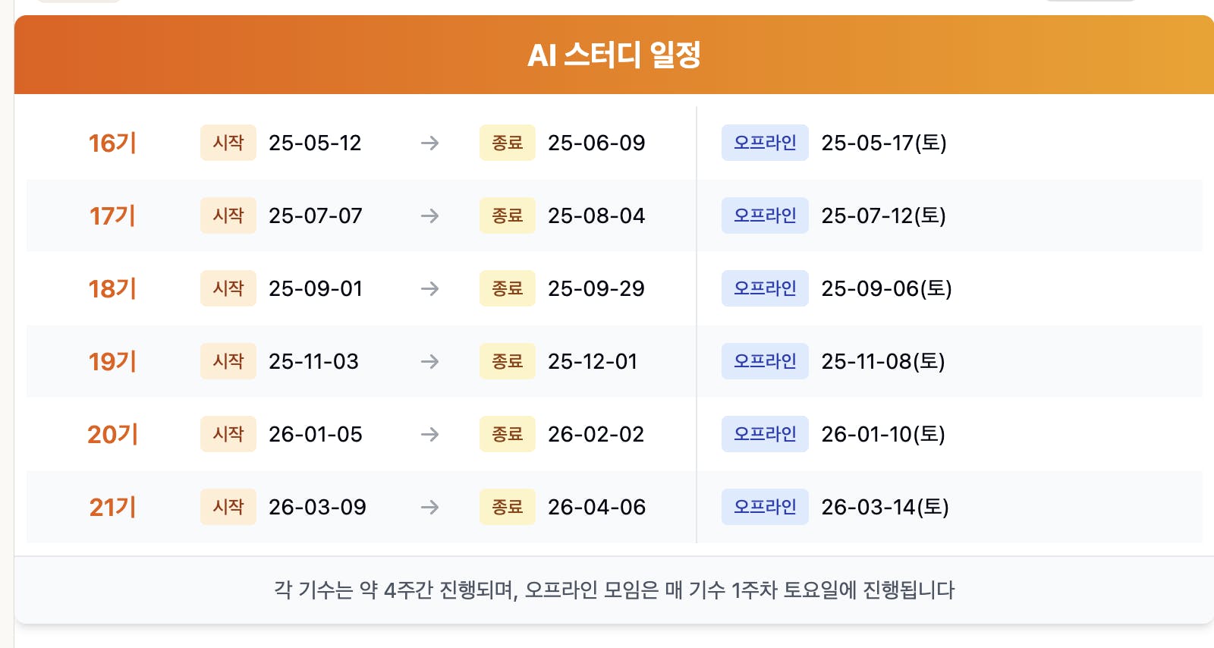The height and width of the screenshot is (648, 1214).
Task: Click the 종료 badge in the 21기 row
Action: pos(508,507)
